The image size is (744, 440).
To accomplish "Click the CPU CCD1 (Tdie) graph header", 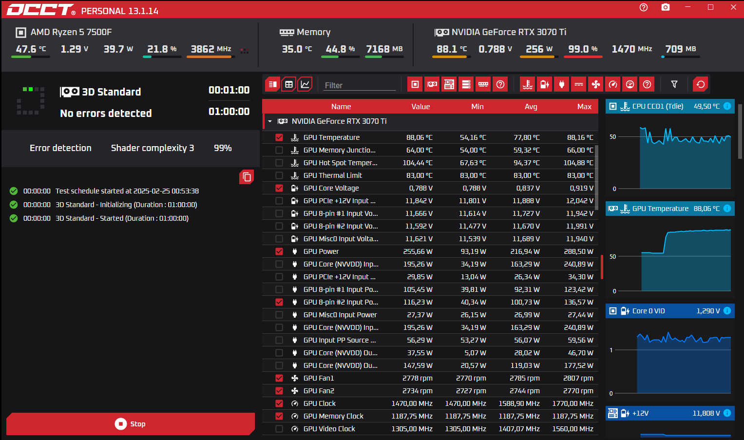I will pos(670,106).
